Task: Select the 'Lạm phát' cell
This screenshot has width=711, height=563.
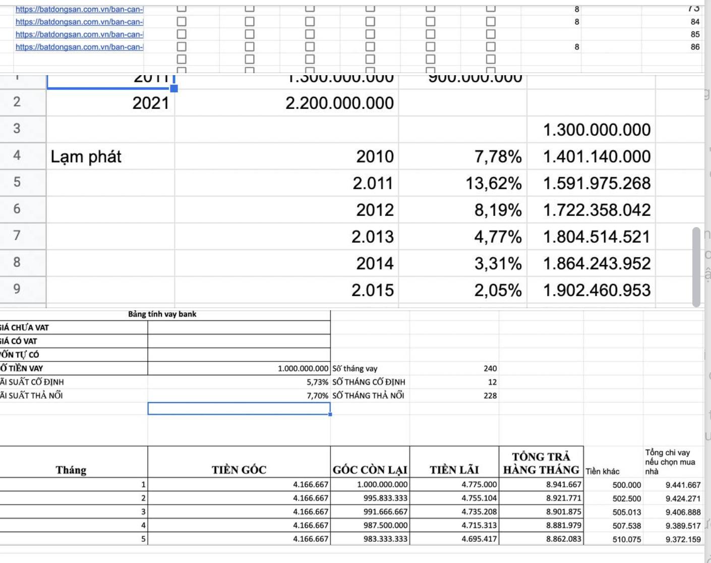Action: (110, 156)
